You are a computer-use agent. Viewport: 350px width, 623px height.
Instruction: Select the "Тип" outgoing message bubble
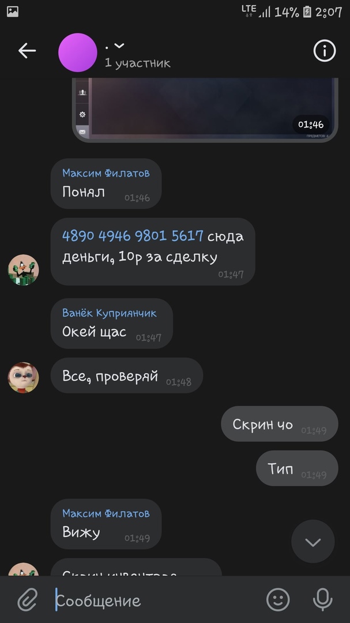click(x=297, y=468)
